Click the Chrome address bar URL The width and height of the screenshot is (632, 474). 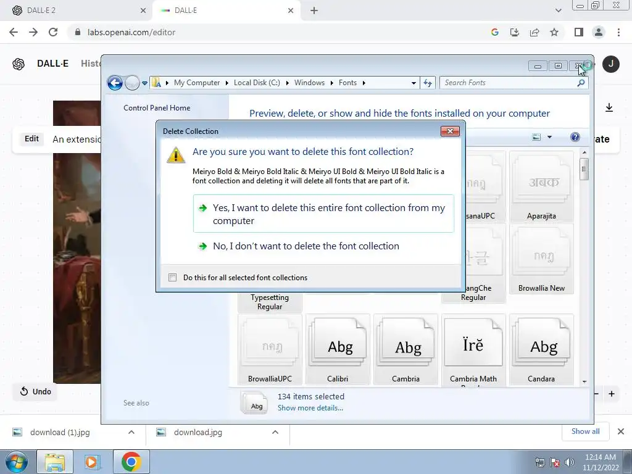pyautogui.click(x=131, y=32)
